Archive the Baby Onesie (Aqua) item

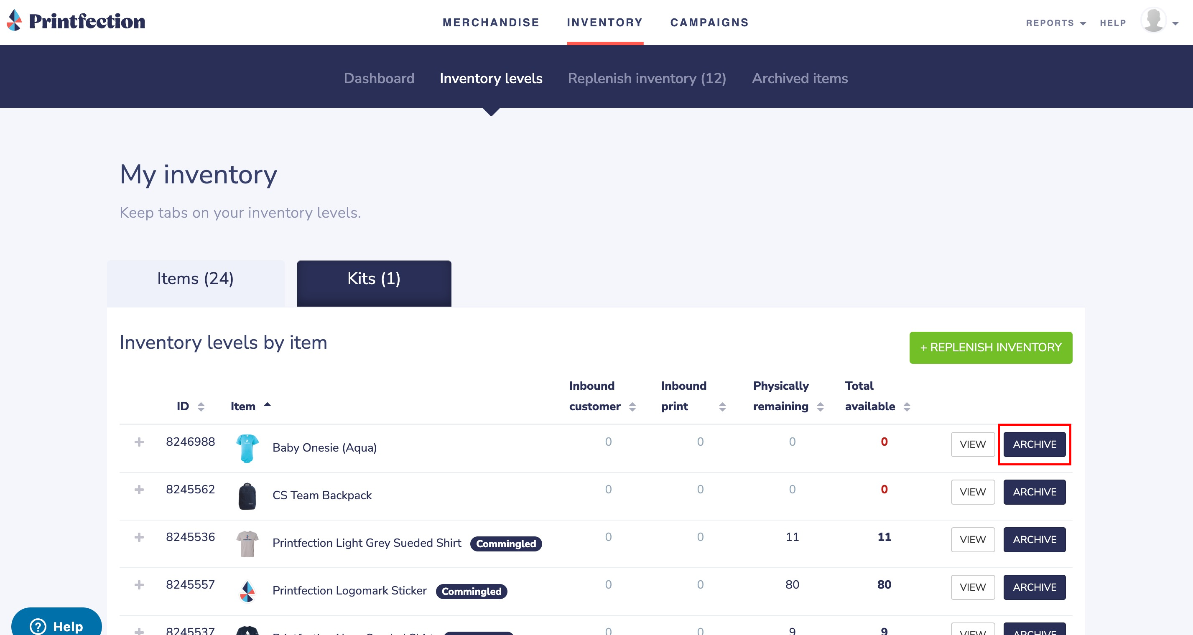[x=1034, y=444]
